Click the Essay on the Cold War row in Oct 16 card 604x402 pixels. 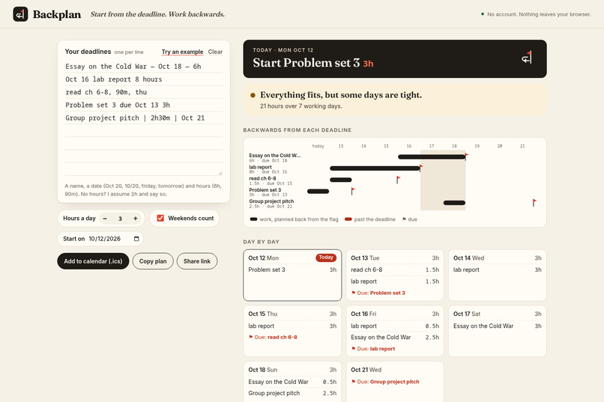395,338
